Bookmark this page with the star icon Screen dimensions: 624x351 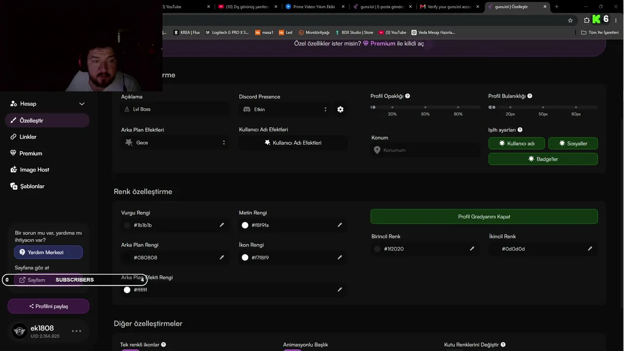570,20
